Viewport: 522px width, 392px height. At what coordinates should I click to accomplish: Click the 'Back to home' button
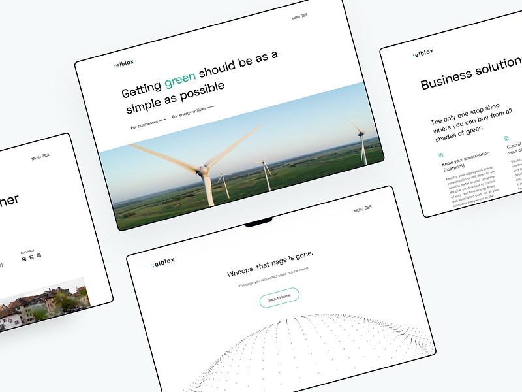tap(279, 298)
